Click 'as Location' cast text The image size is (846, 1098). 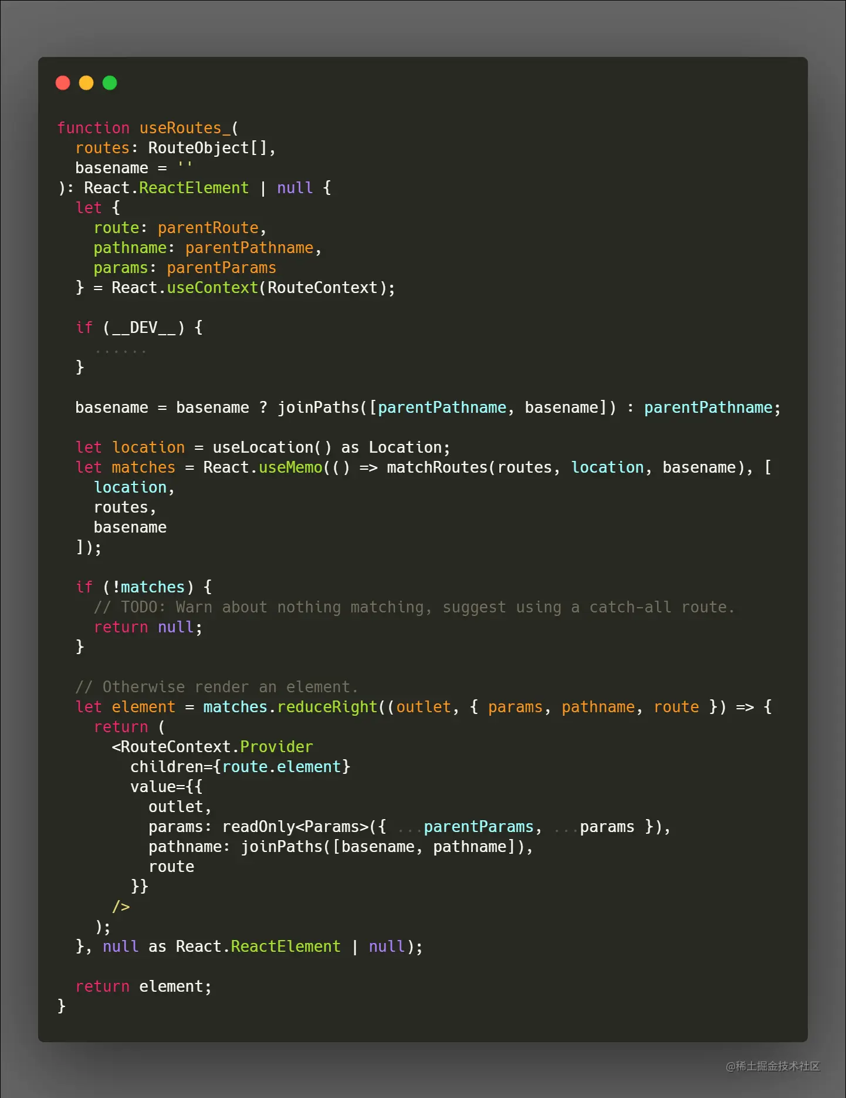coord(391,447)
